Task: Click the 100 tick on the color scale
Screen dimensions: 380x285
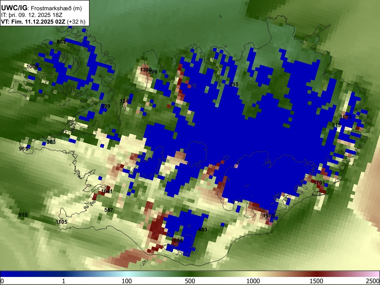Action: click(127, 281)
